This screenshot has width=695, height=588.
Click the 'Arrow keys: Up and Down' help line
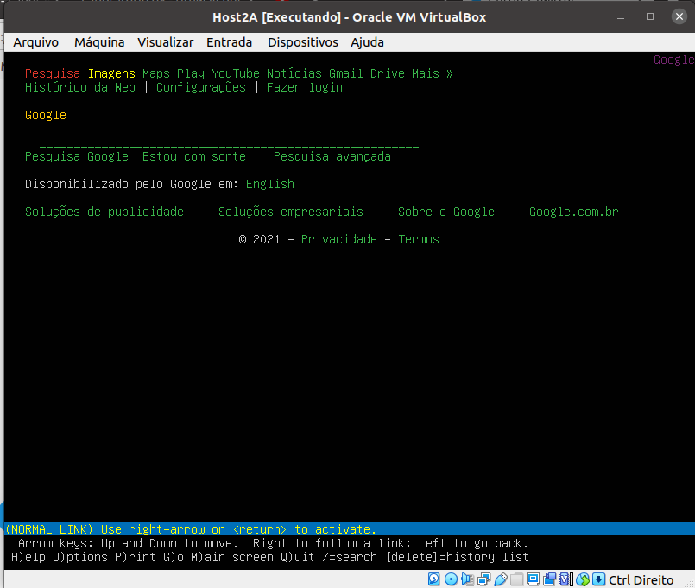point(274,543)
